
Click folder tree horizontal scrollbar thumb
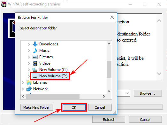[x=53, y=97]
